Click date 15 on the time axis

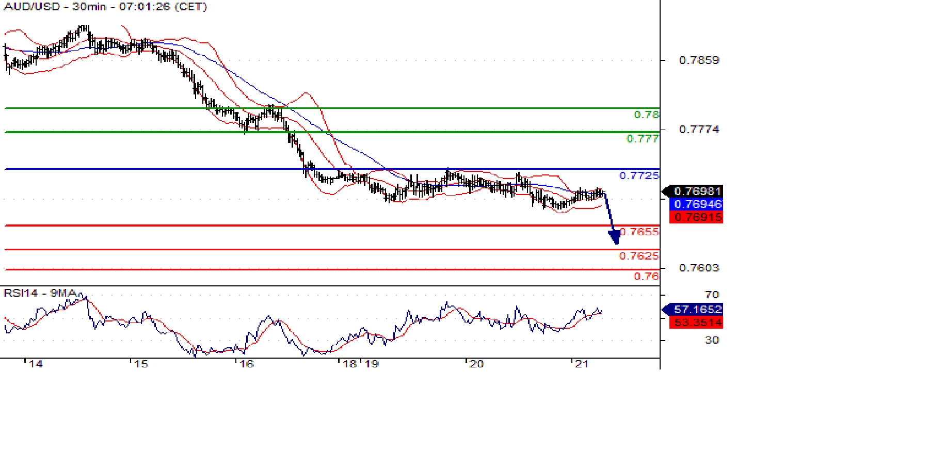click(141, 364)
